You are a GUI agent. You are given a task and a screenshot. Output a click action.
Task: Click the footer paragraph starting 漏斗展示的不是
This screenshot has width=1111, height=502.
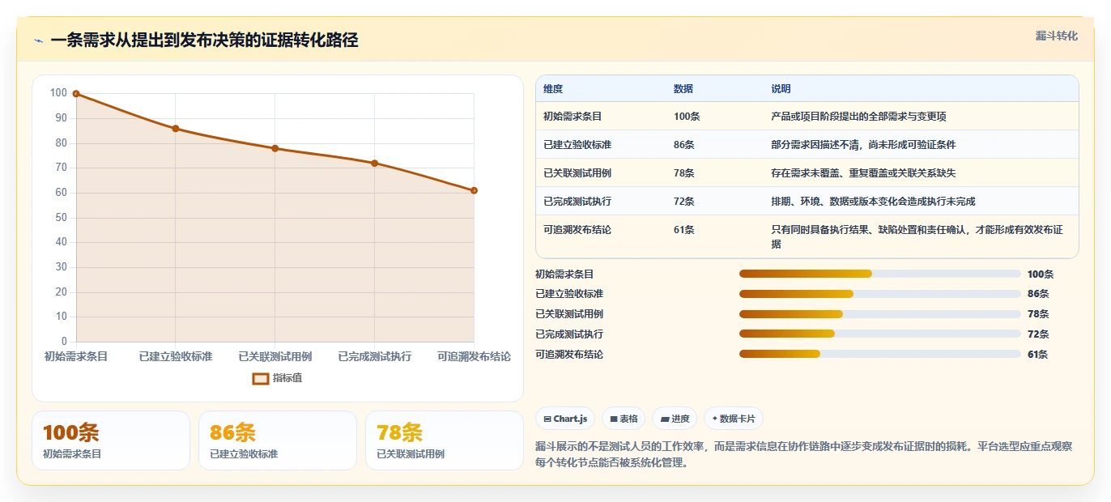click(x=804, y=454)
